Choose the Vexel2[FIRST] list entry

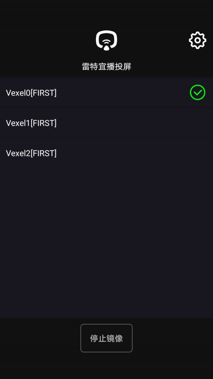pyautogui.click(x=31, y=153)
